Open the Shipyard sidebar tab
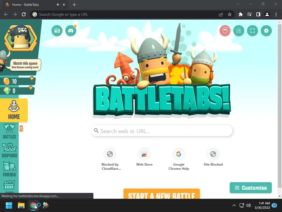Screen dimensions: 282x212 pos(9,150)
